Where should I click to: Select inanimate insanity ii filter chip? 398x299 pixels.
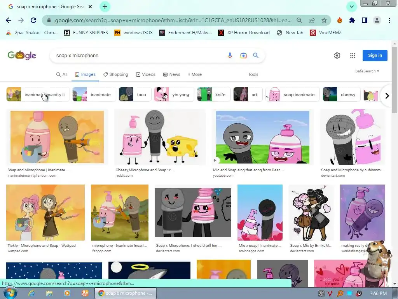[x=38, y=95]
